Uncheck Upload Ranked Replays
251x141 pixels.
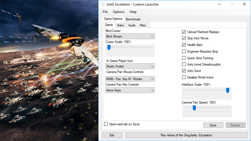point(184,32)
